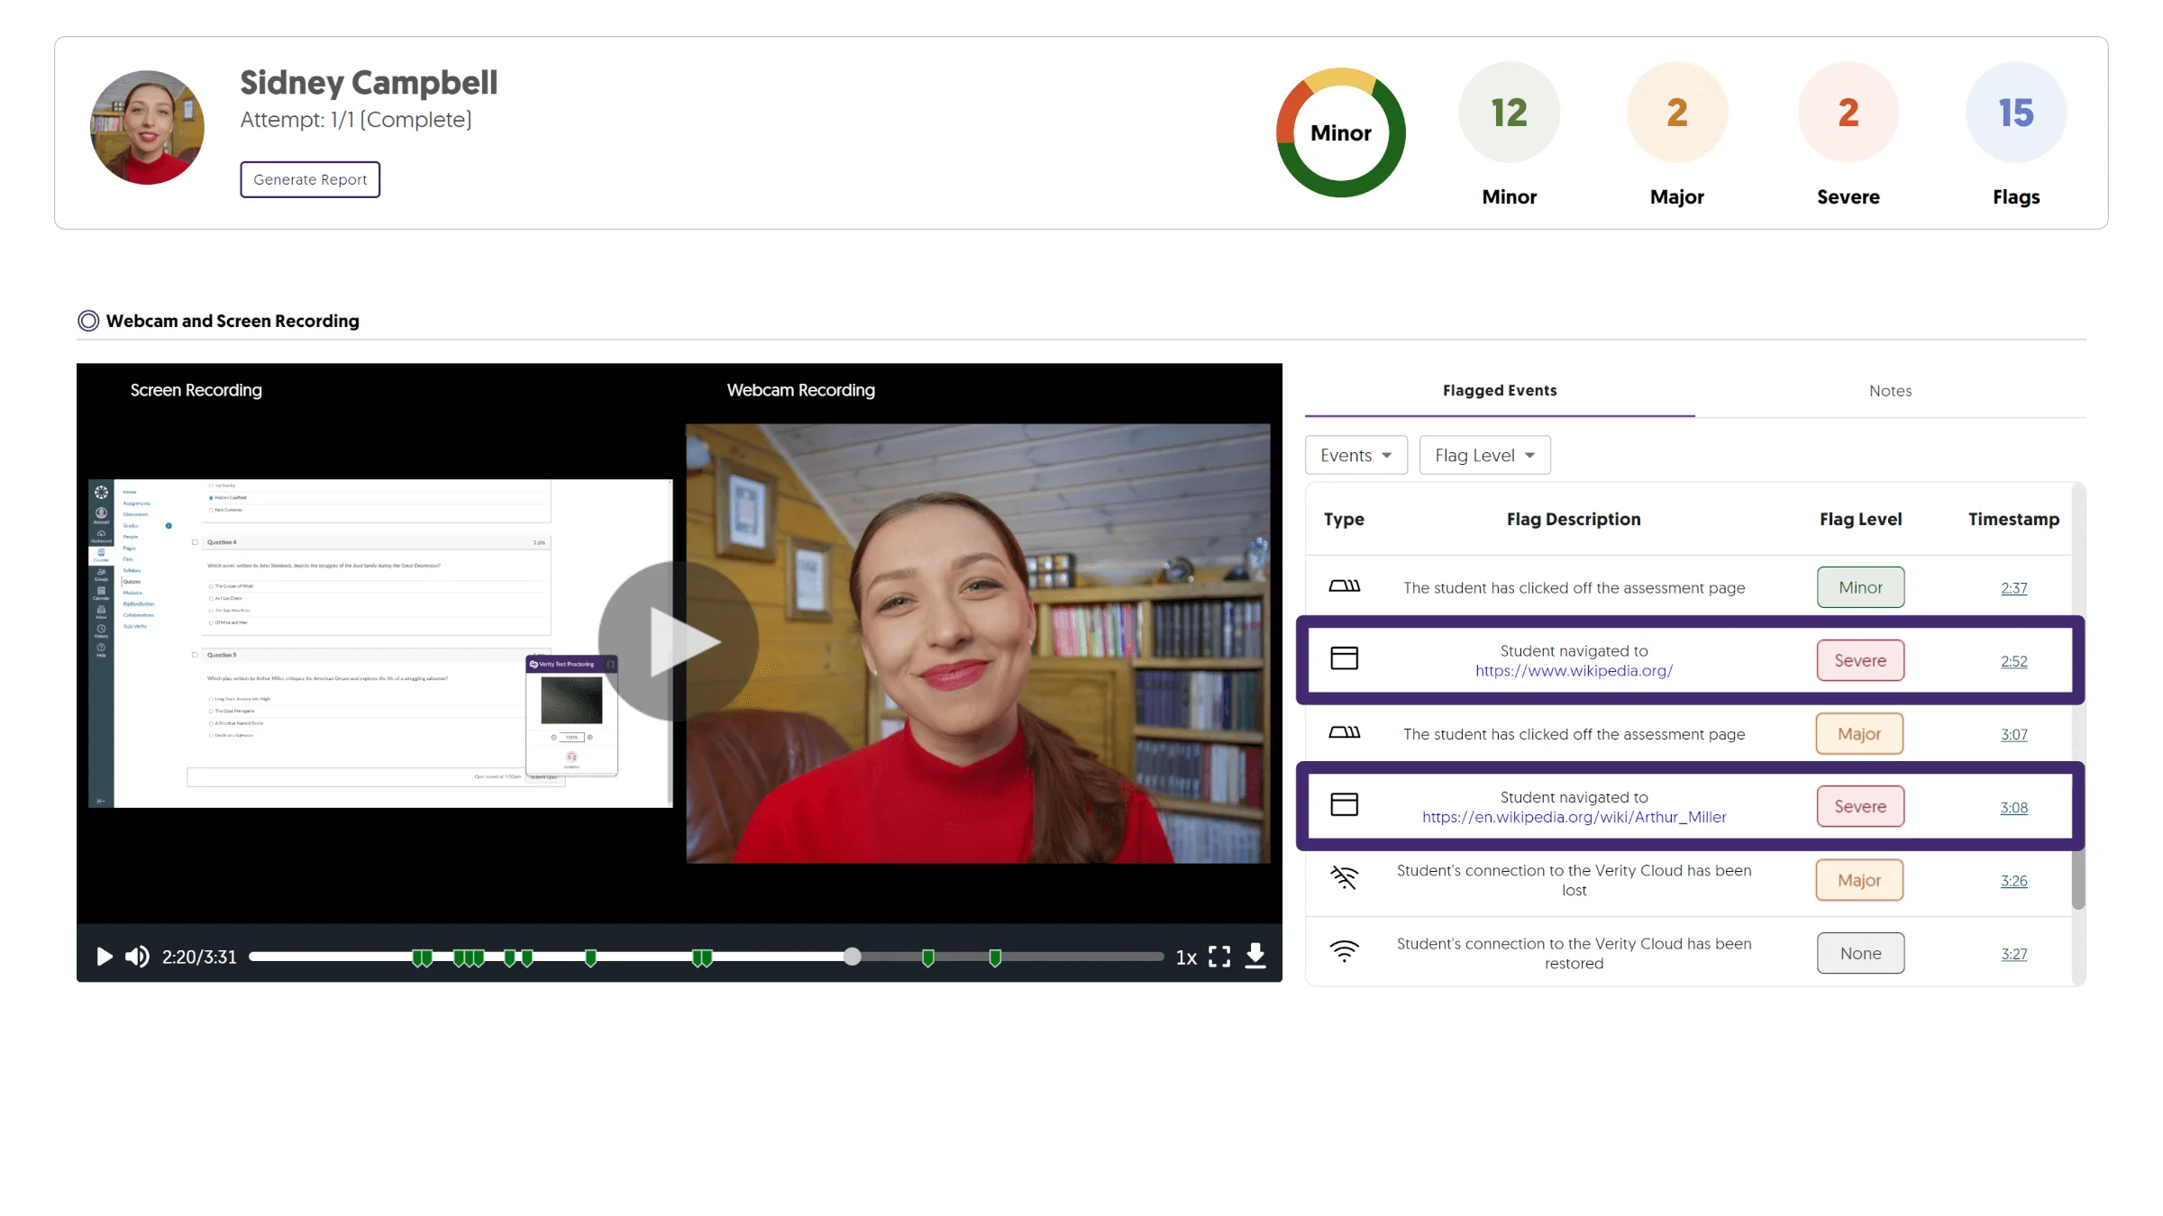Jump to timestamp 2:37
The image size is (2163, 1216).
(2013, 588)
